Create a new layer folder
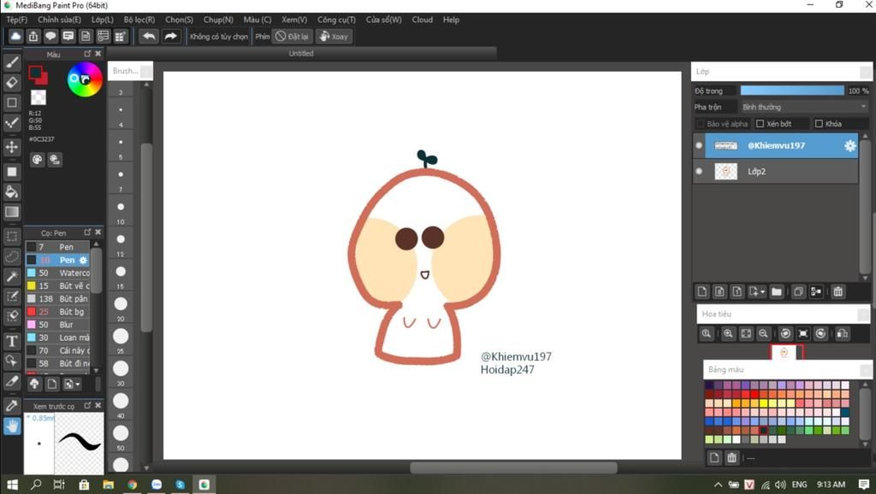876x494 pixels. pos(777,291)
